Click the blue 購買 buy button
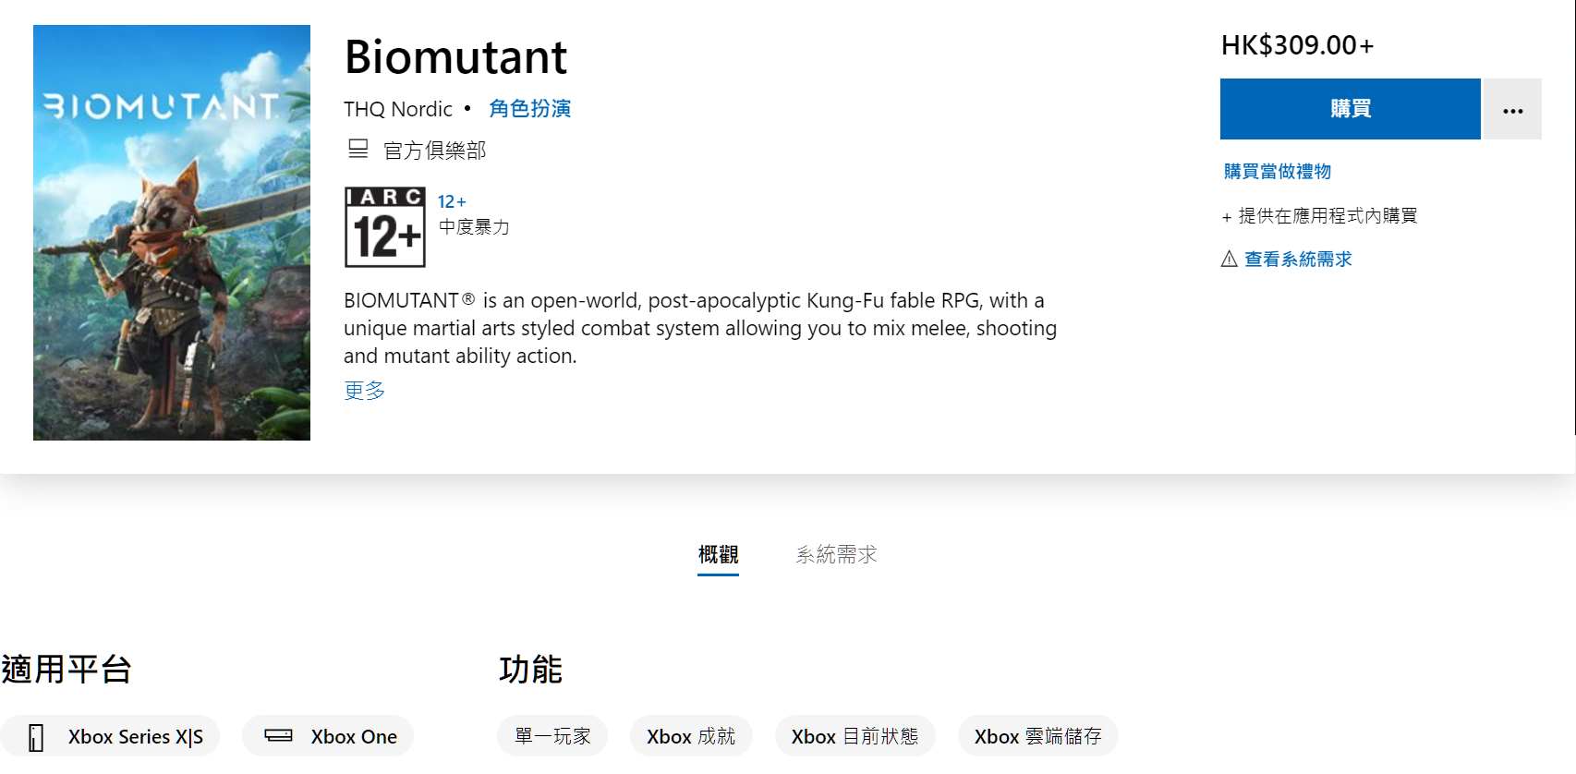 pyautogui.click(x=1350, y=109)
